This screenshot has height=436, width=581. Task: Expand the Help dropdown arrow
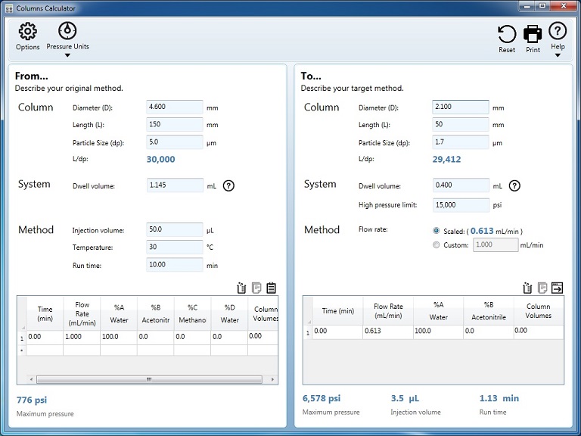(558, 55)
